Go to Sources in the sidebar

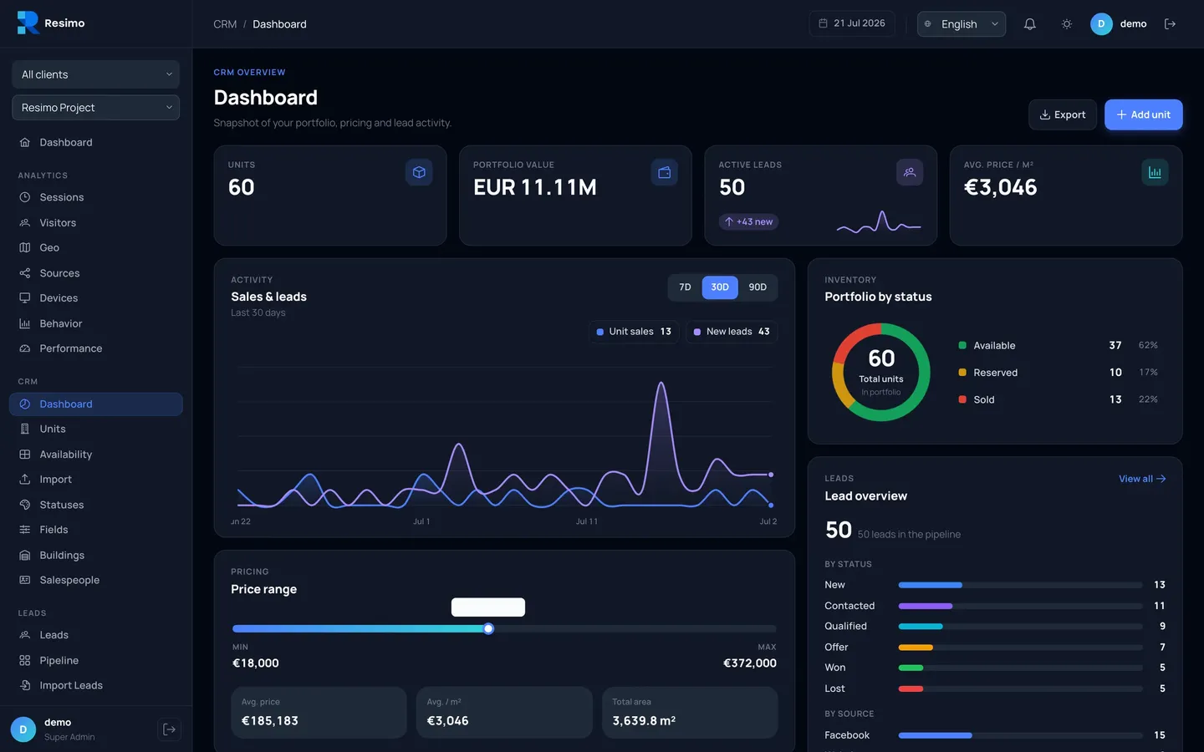tap(95, 273)
